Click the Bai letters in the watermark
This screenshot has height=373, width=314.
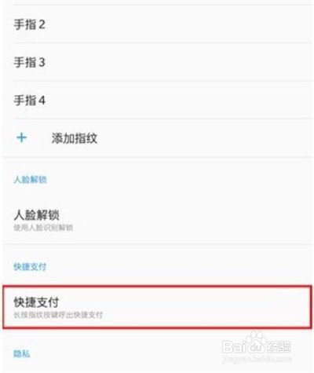pos(235,347)
